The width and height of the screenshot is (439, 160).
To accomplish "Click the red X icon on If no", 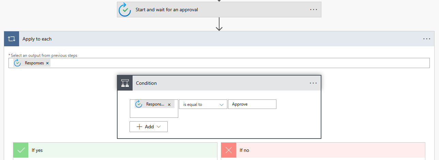I will (x=229, y=150).
